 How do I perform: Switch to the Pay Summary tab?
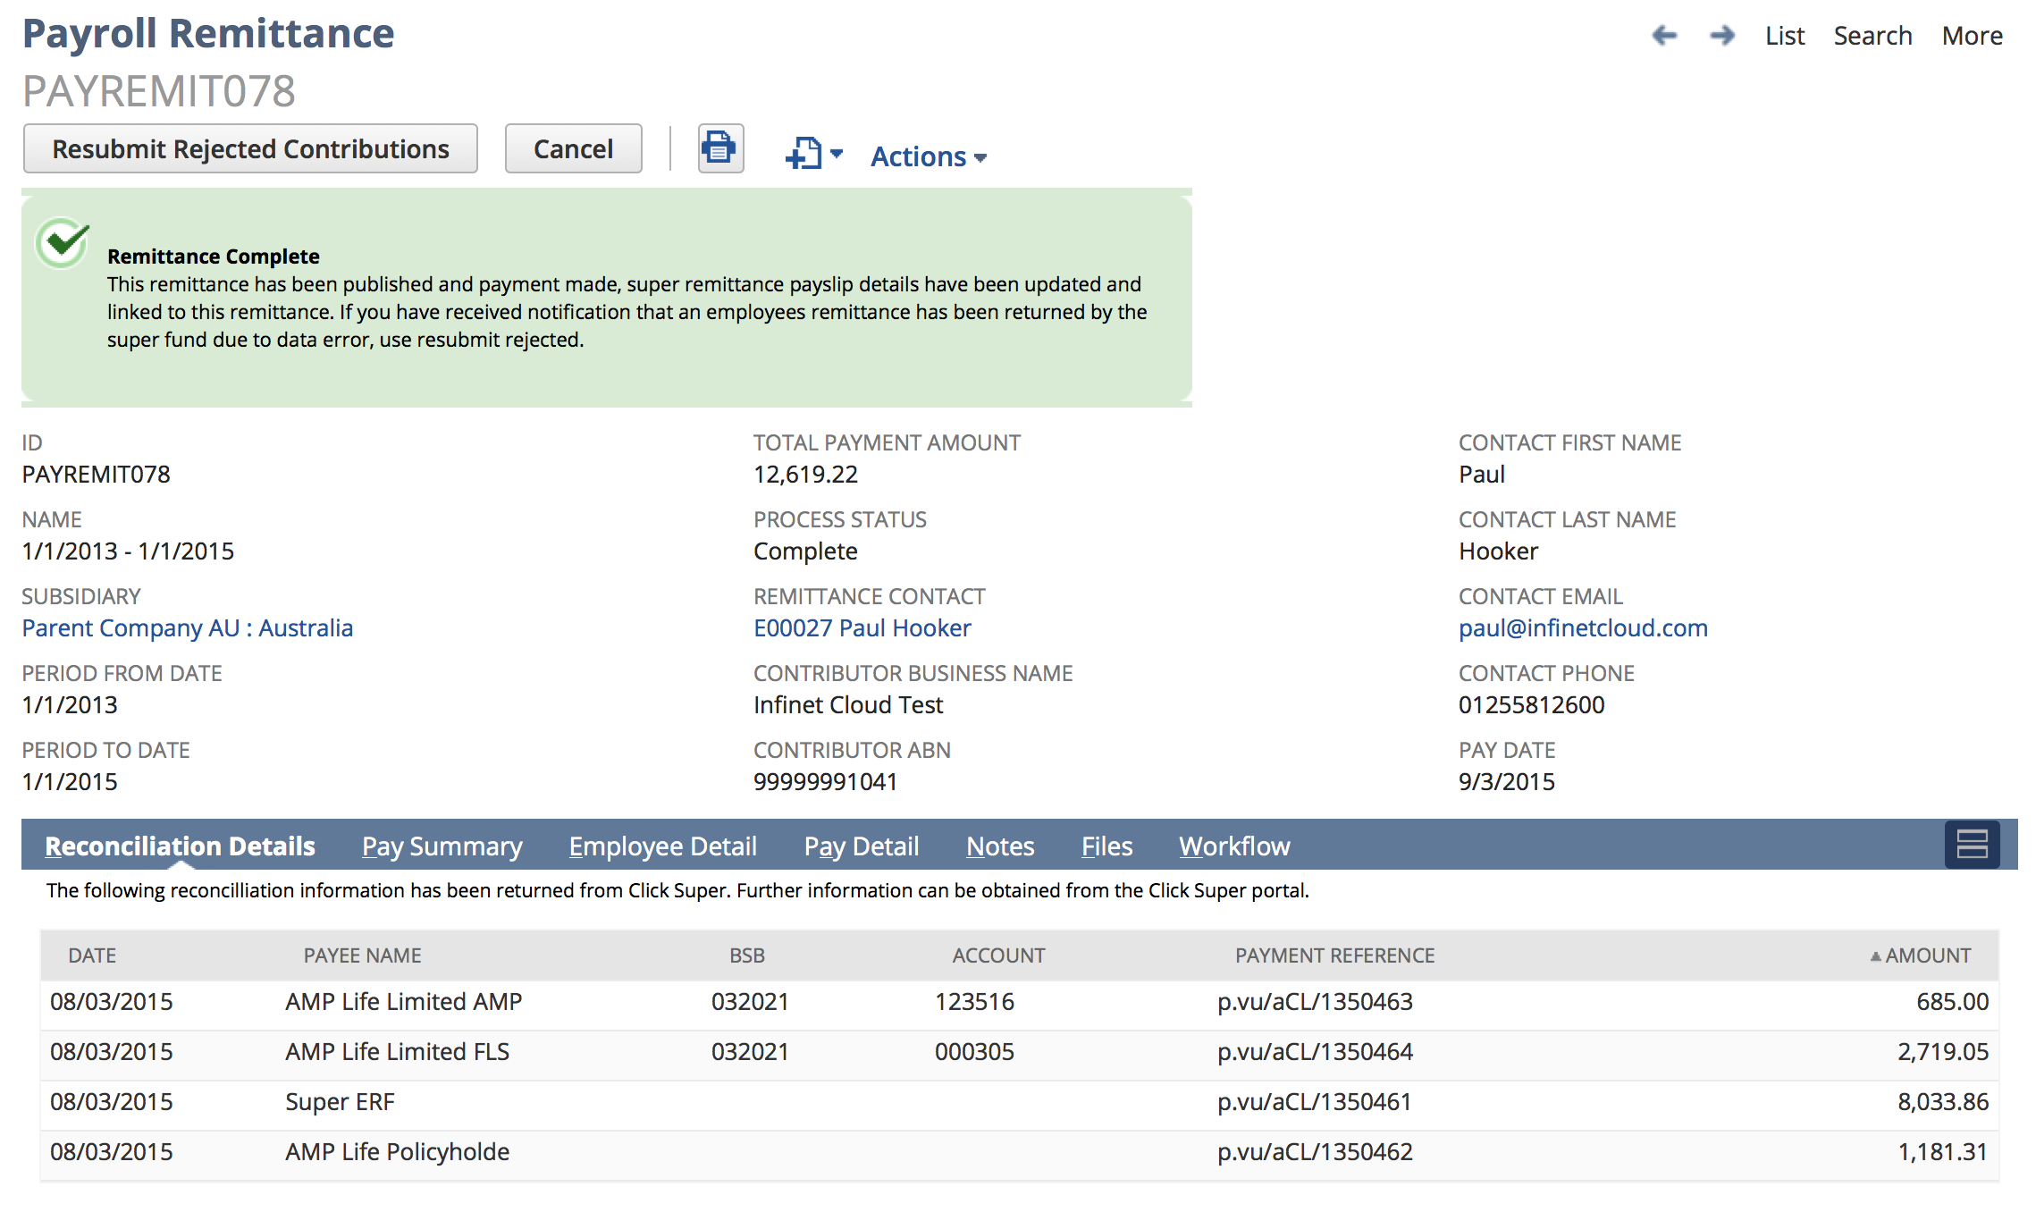[442, 846]
